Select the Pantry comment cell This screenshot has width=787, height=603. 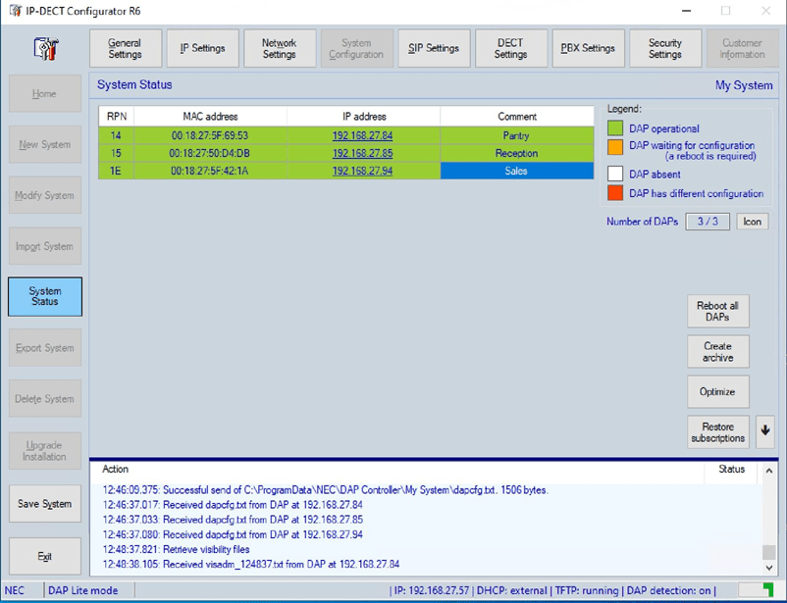(517, 135)
